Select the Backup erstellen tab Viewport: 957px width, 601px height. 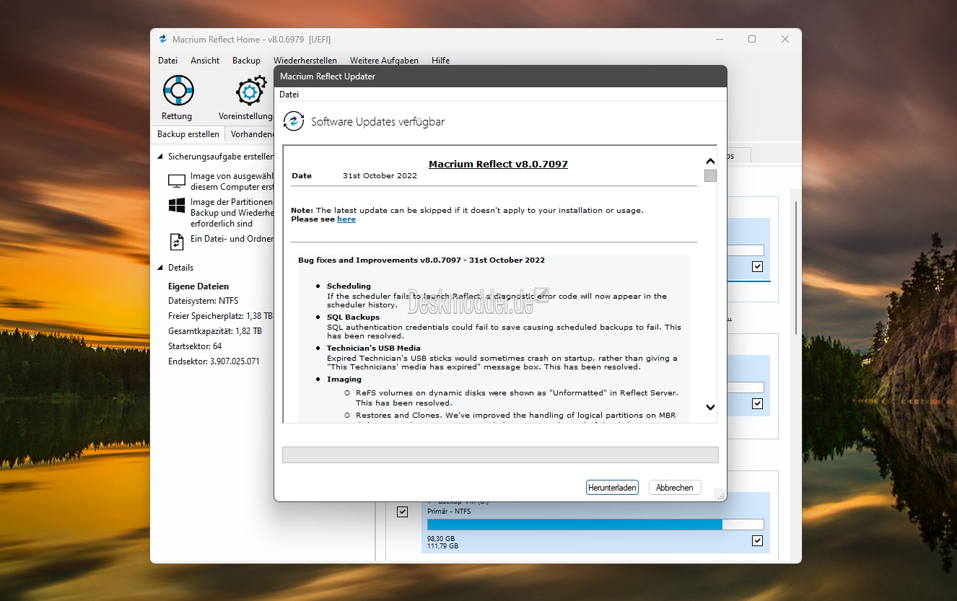188,134
